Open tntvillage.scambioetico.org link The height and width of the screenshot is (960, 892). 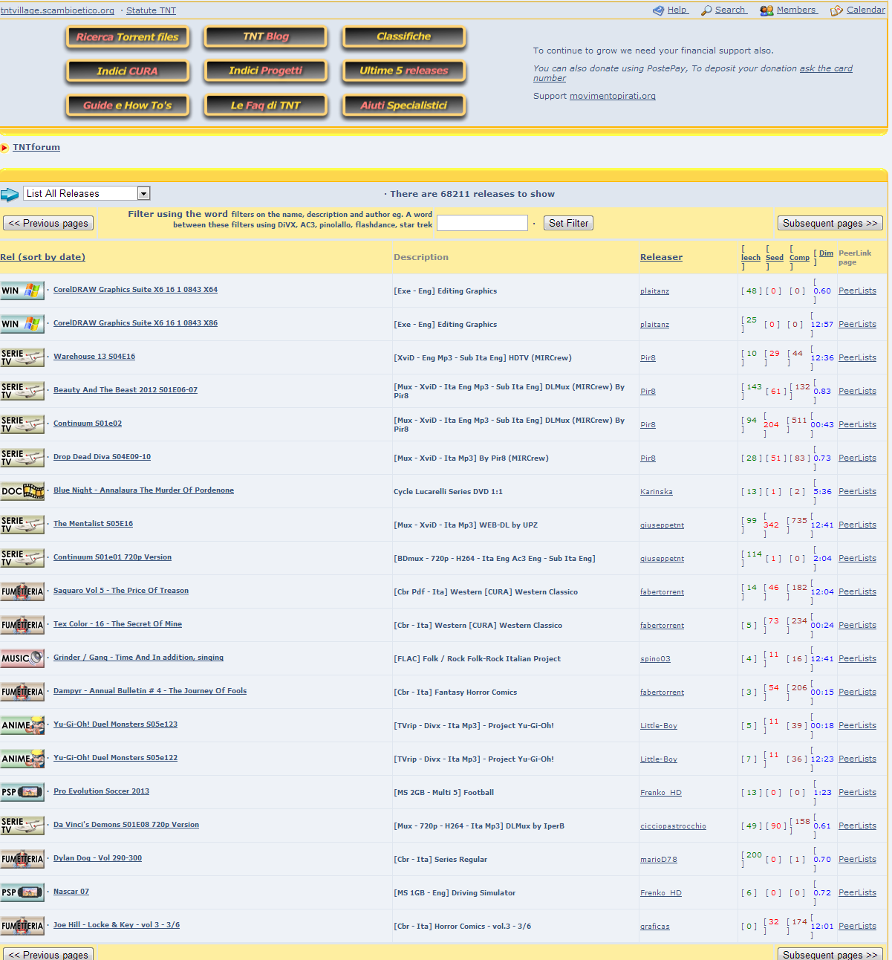pos(57,10)
